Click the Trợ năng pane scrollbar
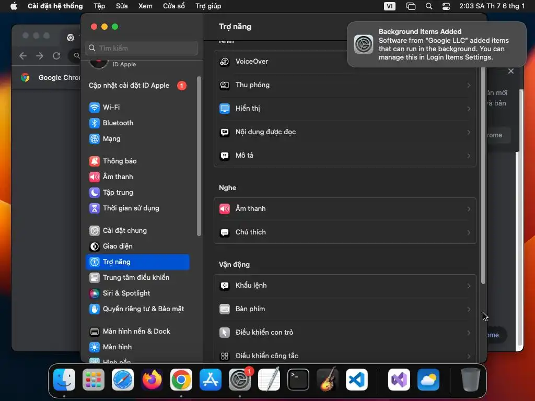 click(x=483, y=175)
